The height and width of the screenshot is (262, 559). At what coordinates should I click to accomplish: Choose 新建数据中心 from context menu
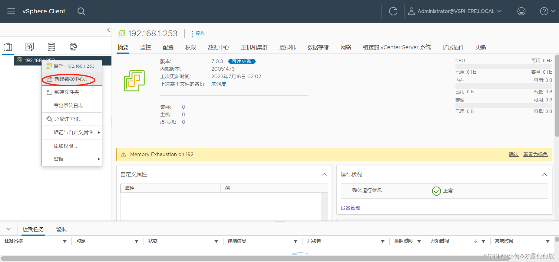(72, 79)
